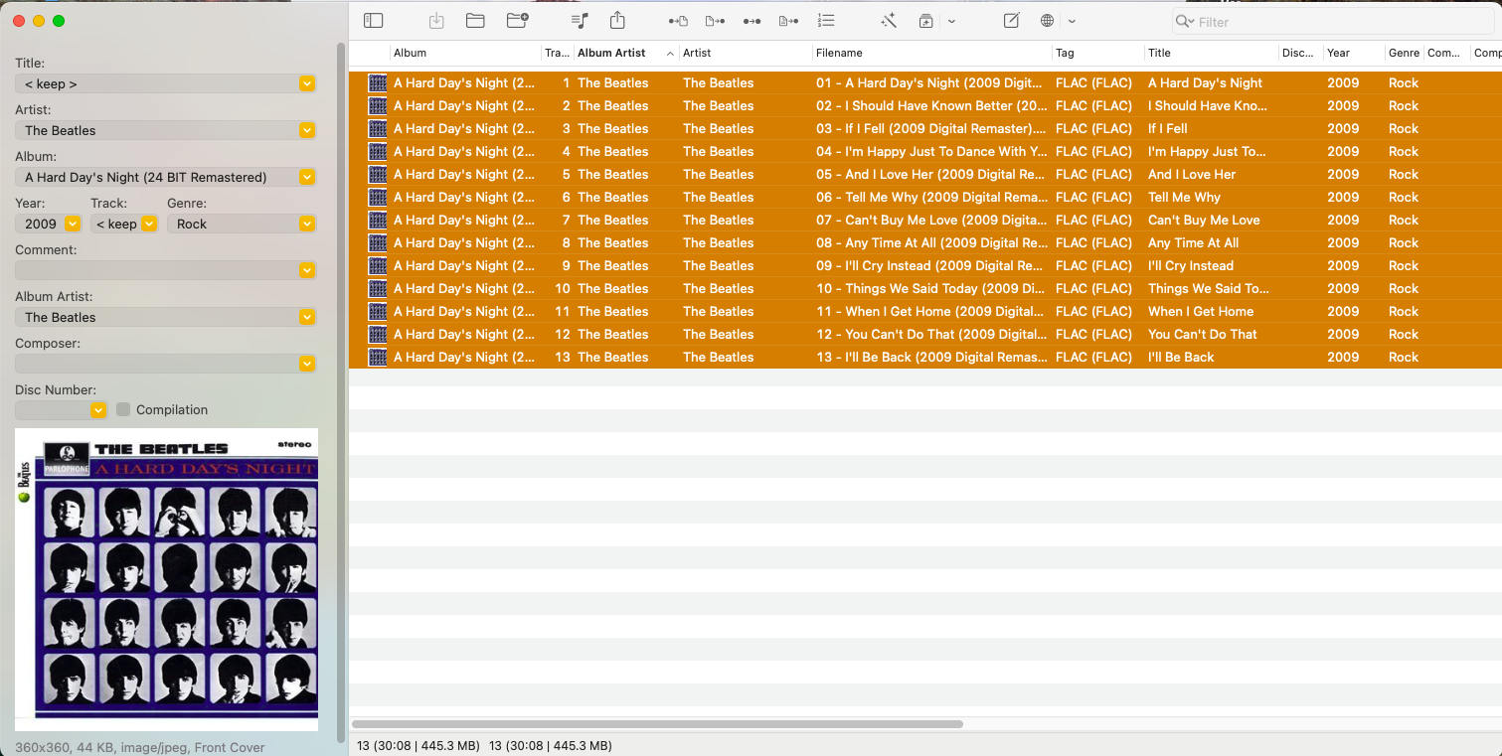Viewport: 1502px width, 756px height.
Task: Open the Genre dropdown showing Rock
Action: (x=307, y=224)
